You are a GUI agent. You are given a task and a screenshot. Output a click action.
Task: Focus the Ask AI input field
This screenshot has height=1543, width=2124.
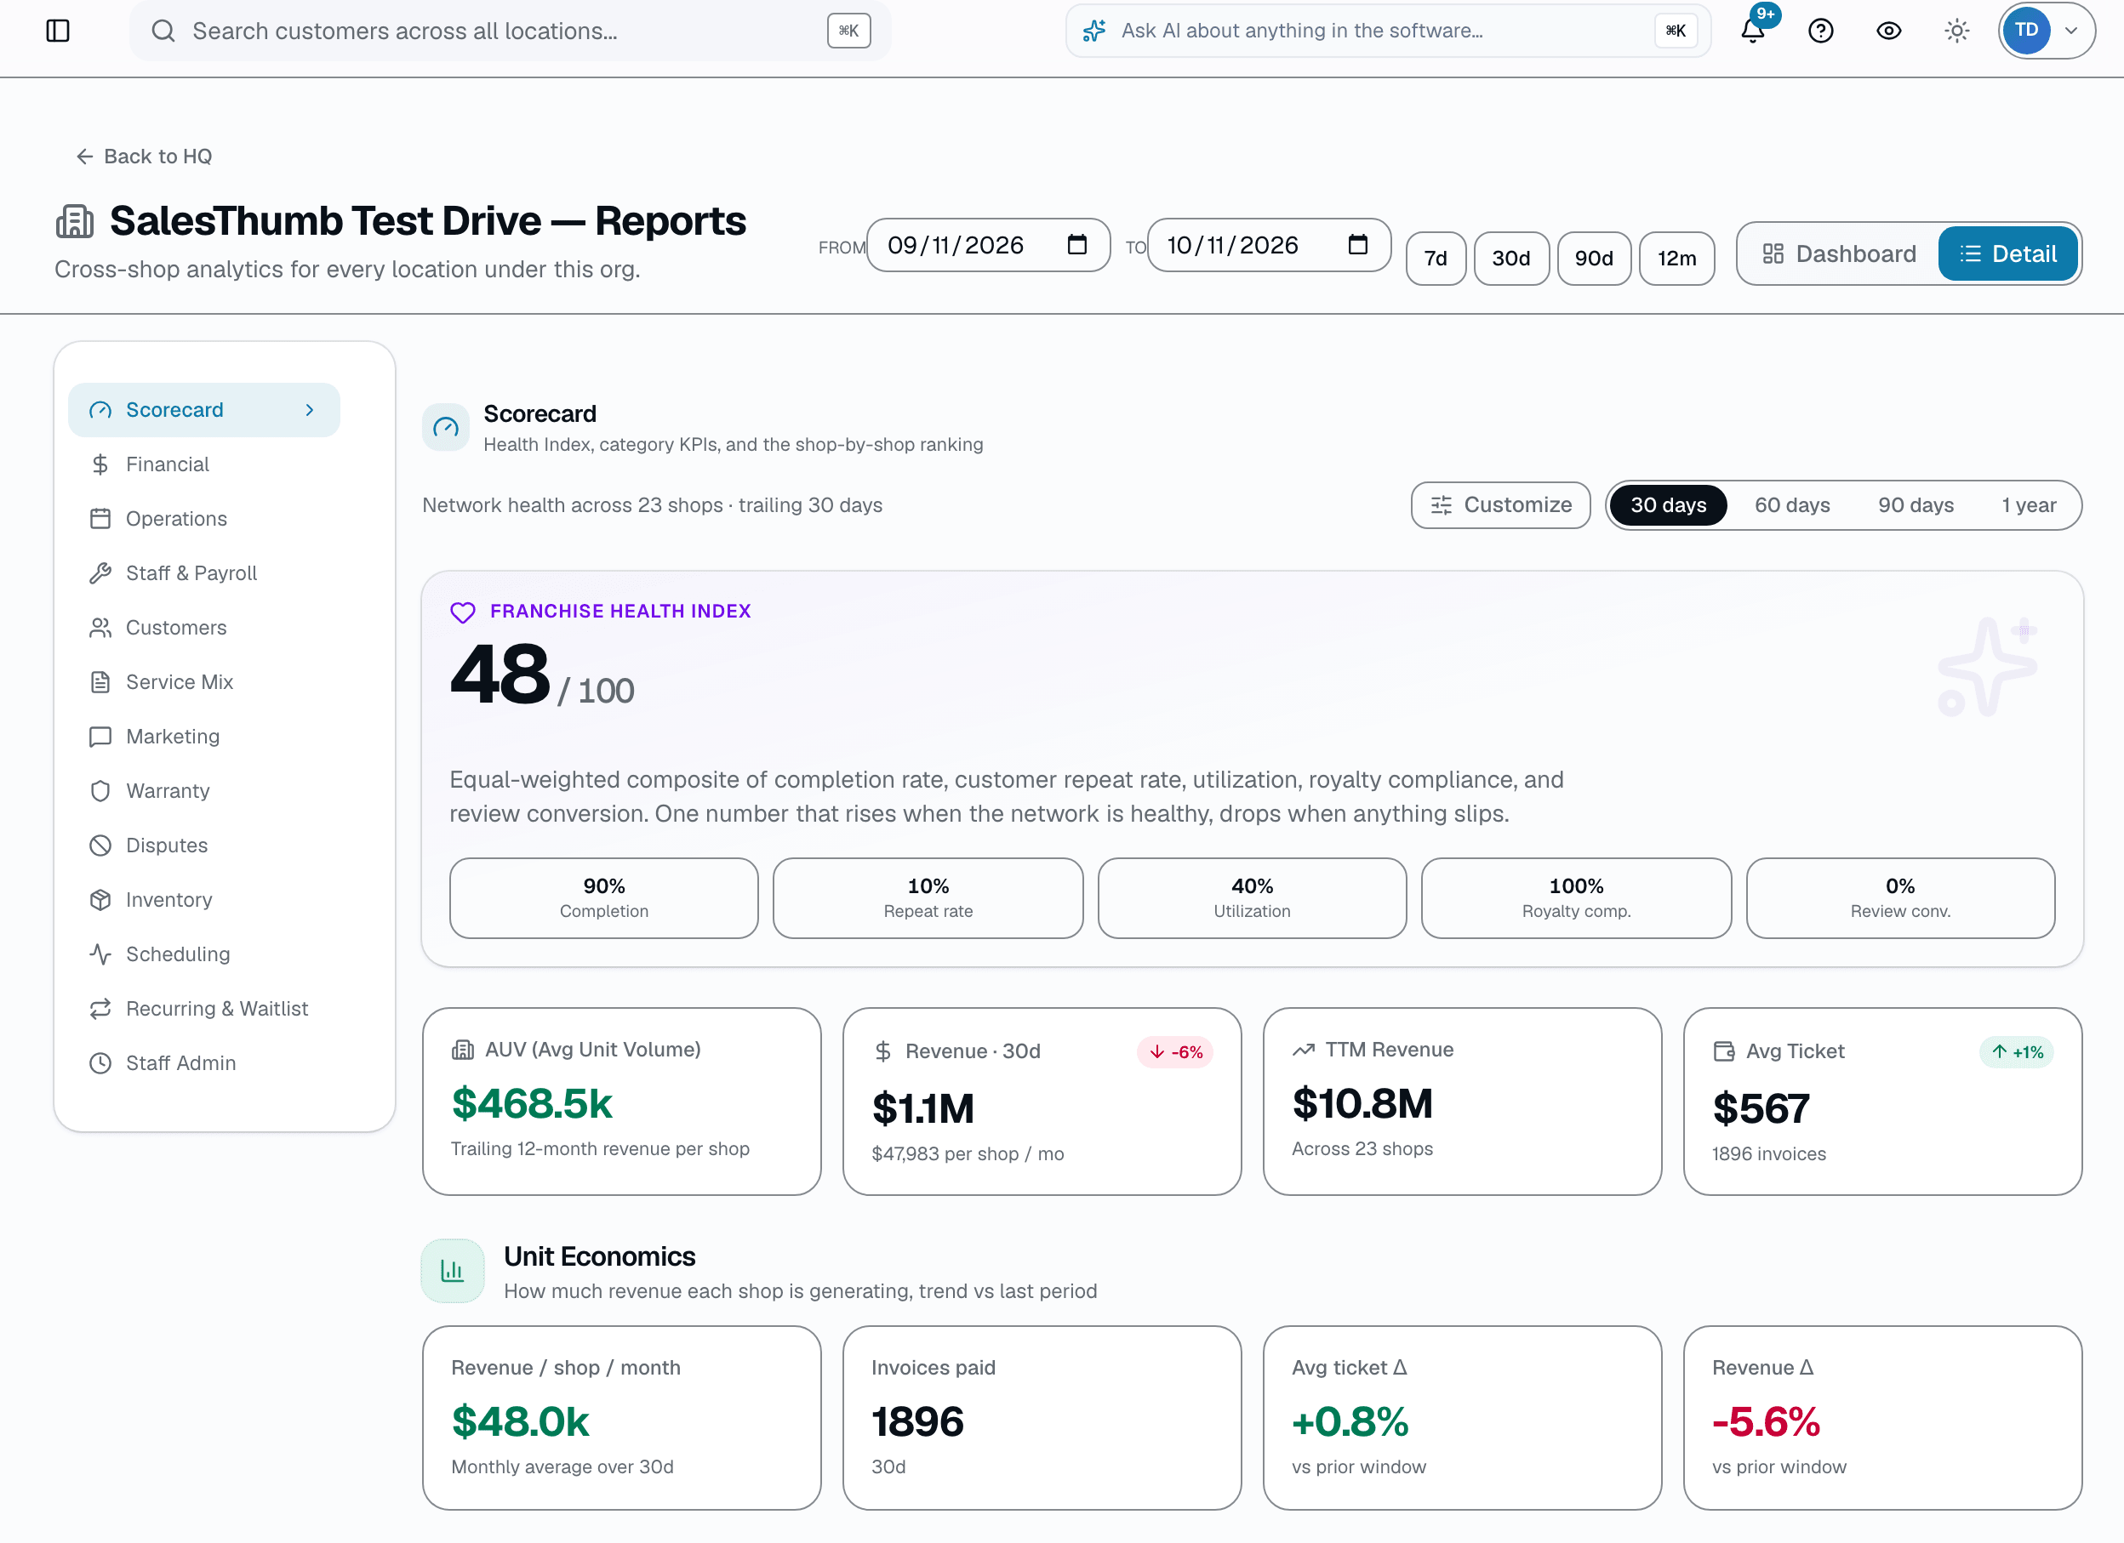coord(1388,31)
